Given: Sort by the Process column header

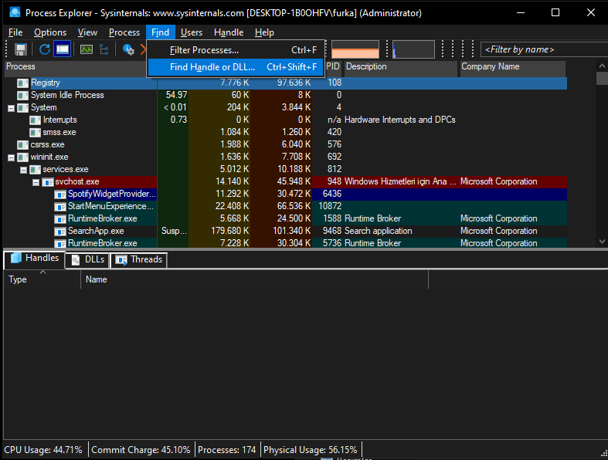Looking at the screenshot, I should pos(76,66).
